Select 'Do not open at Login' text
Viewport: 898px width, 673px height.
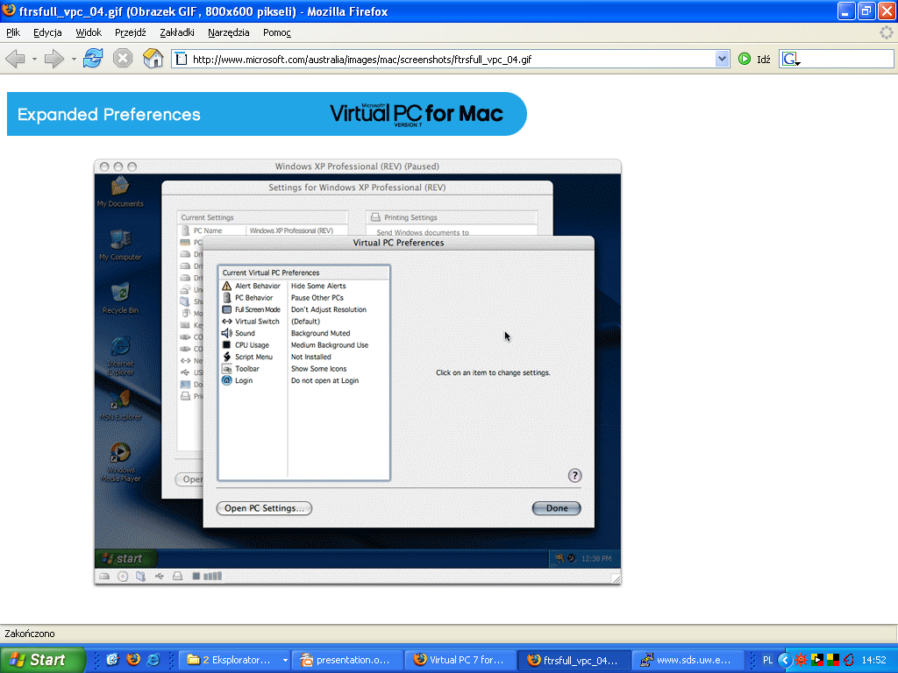(x=324, y=380)
